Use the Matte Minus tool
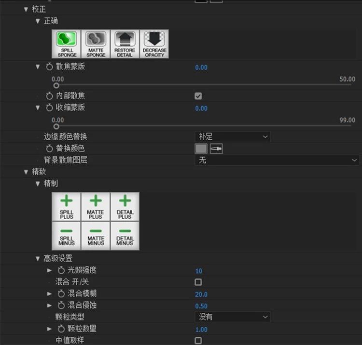The height and width of the screenshot is (345, 362). (96, 236)
